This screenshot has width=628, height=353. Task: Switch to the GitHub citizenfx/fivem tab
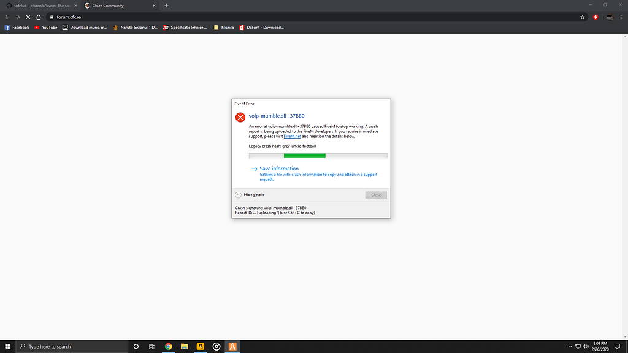tap(42, 6)
